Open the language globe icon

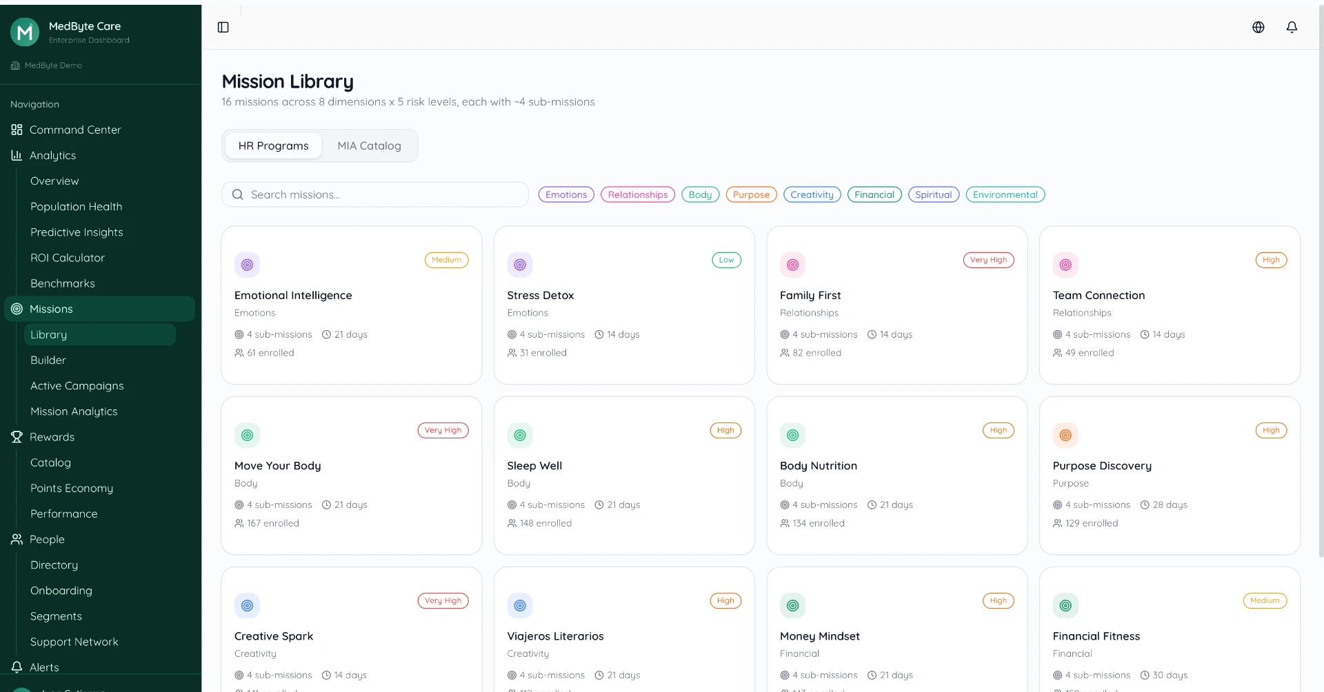[1258, 28]
